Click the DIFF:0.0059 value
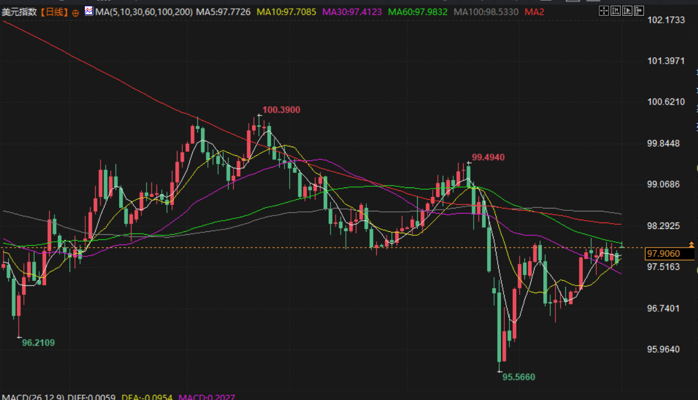Viewport: 698px width, 400px height. coord(91,397)
